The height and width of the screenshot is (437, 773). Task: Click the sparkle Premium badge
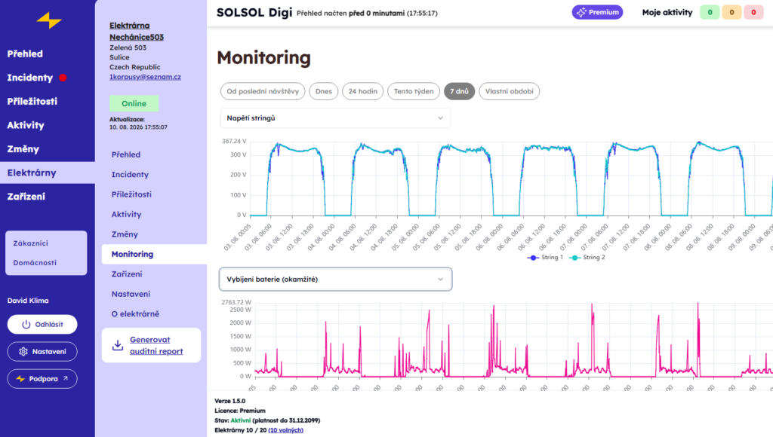597,12
